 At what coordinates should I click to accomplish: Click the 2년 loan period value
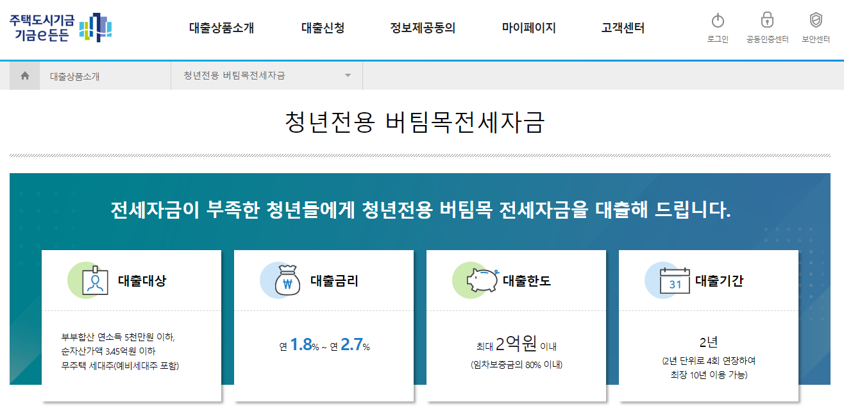tap(709, 341)
